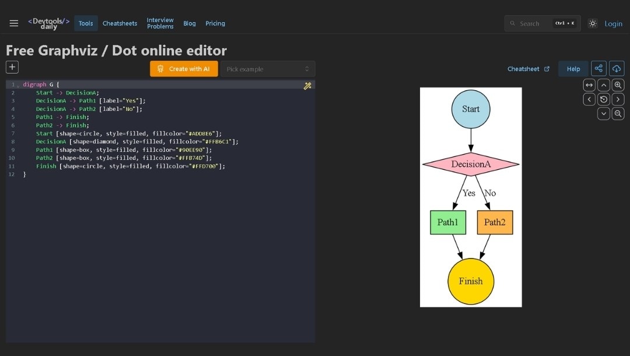Click the page title Free Graphviz / Dot online editor

pos(116,50)
